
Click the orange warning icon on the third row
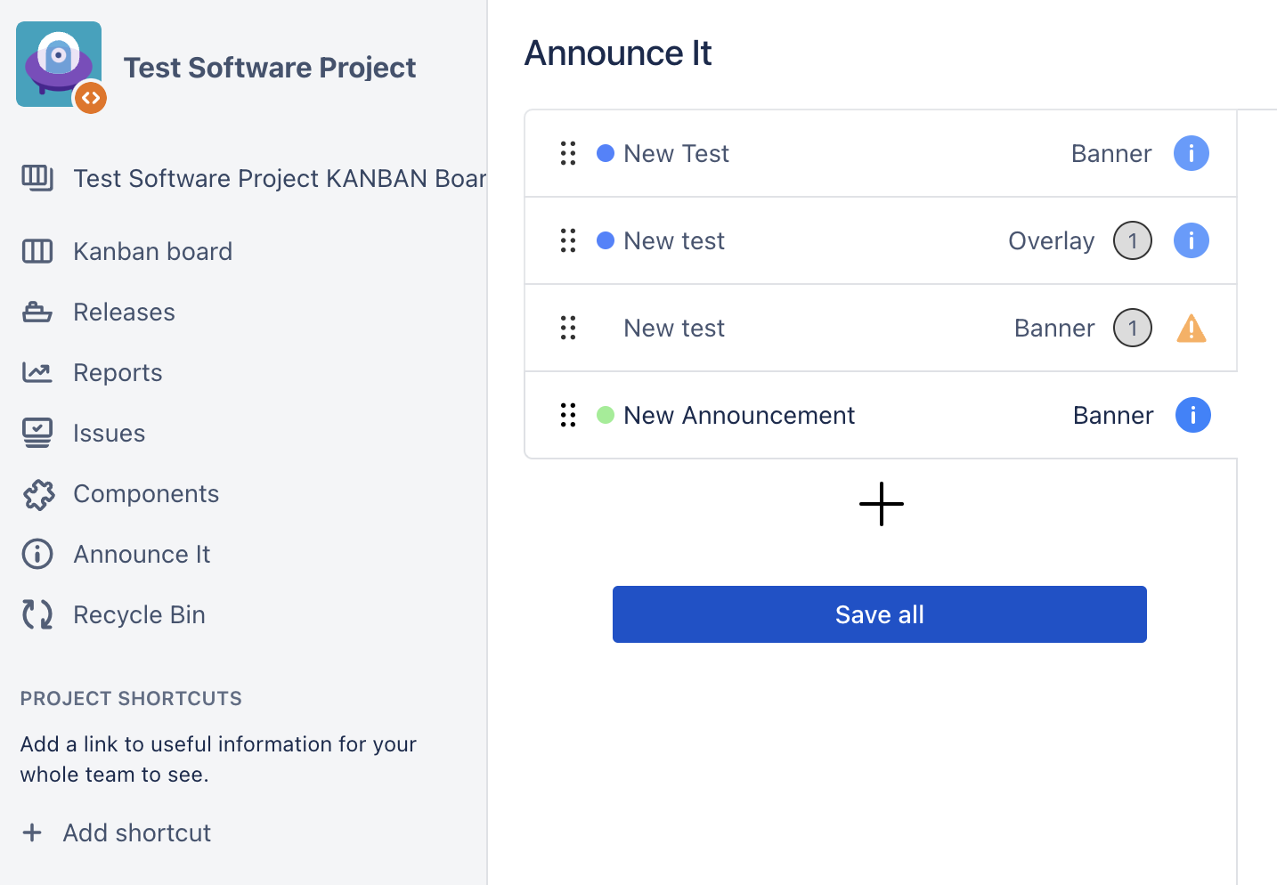1191,329
